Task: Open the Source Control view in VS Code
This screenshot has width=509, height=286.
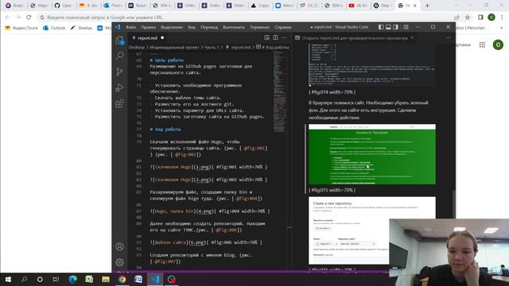Action: coord(119,71)
